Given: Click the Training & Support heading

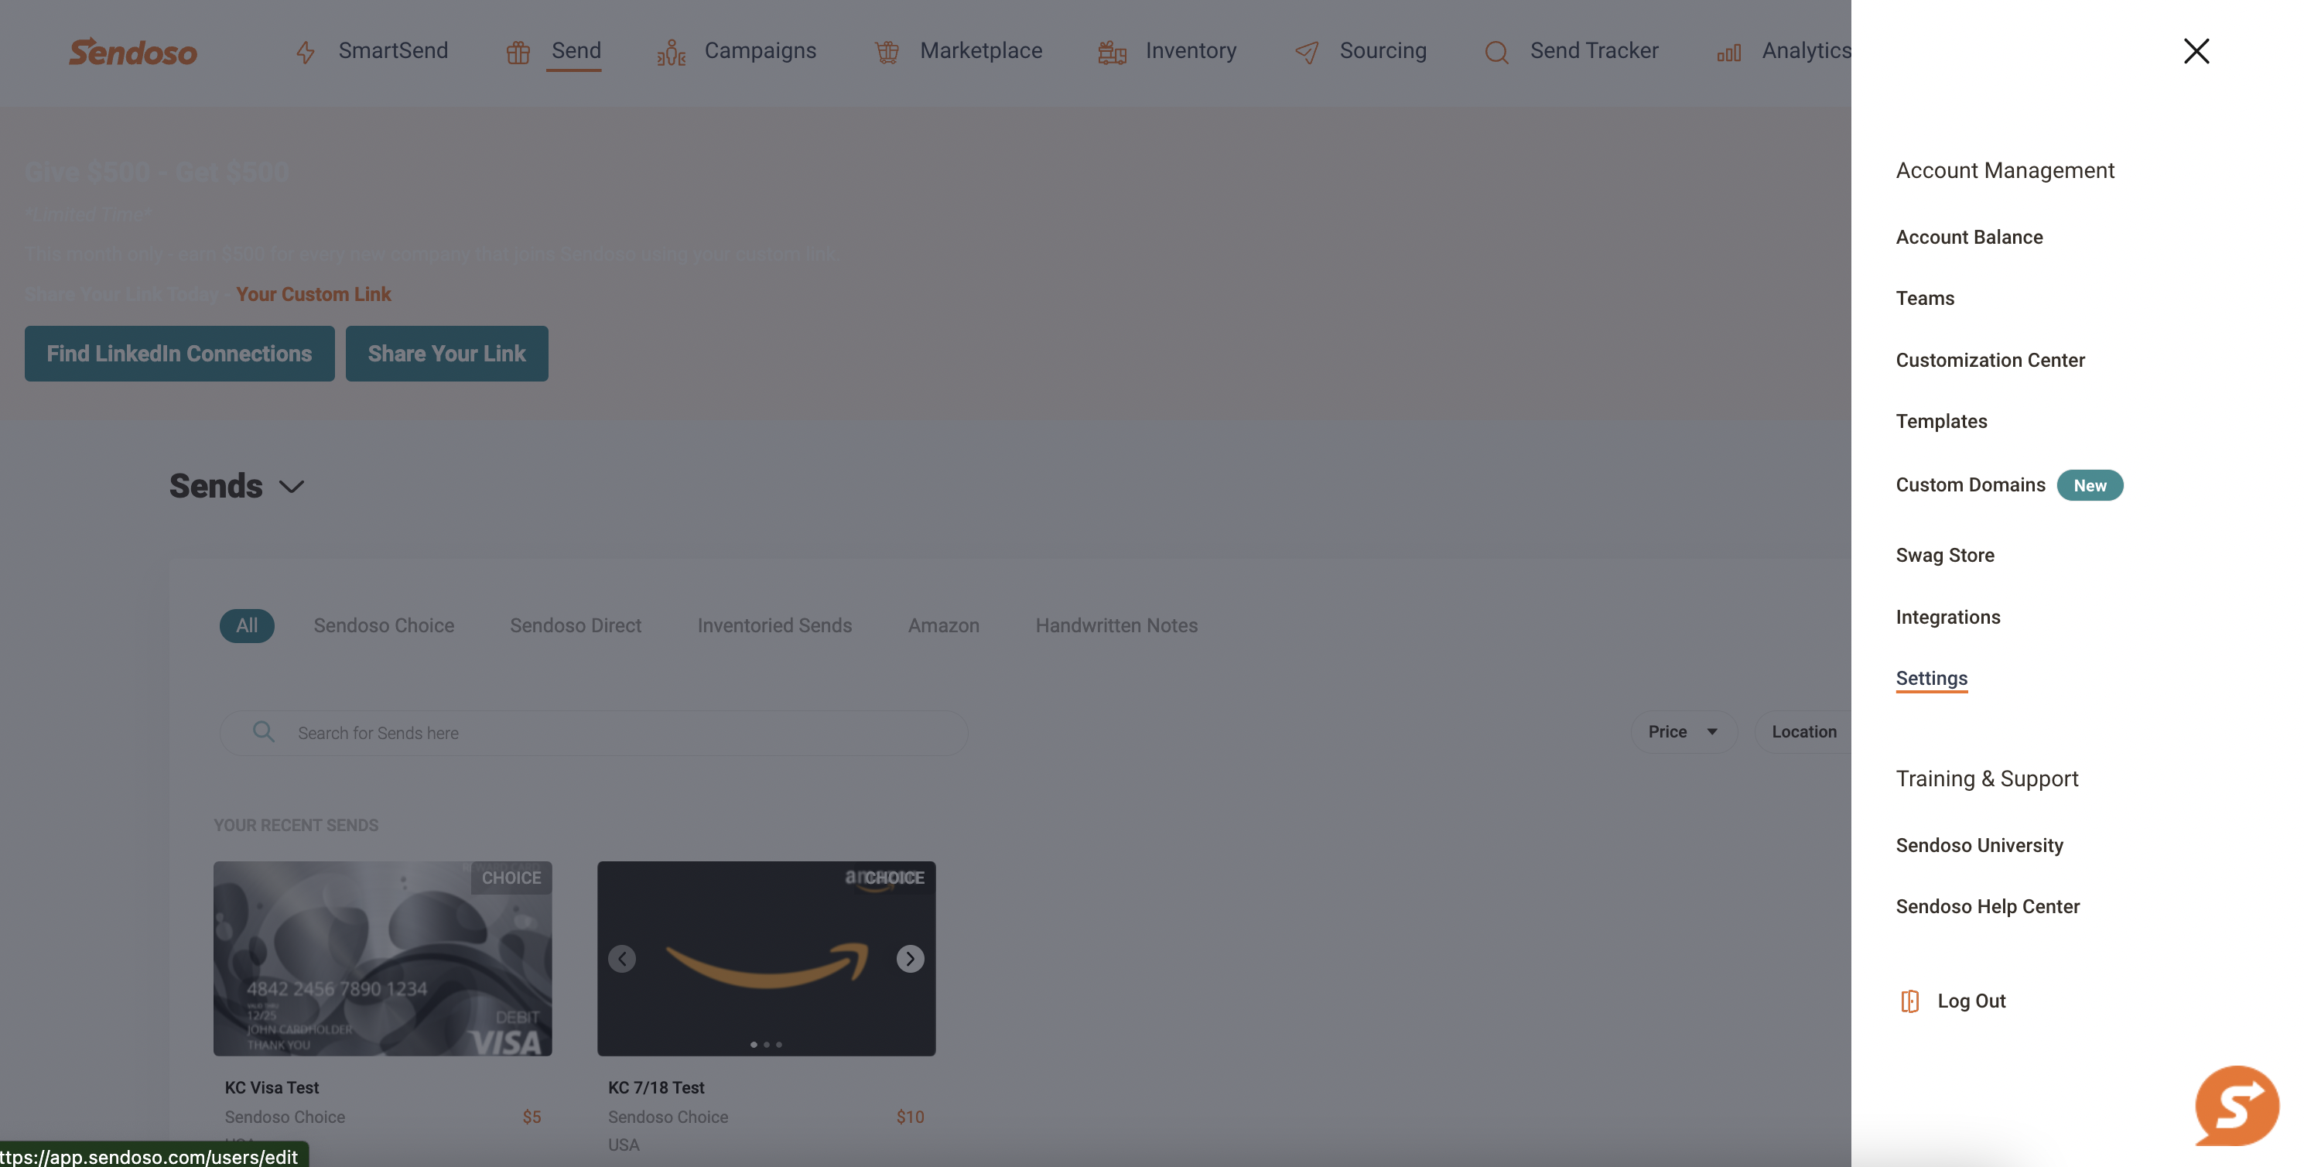Looking at the screenshot, I should pos(1987,779).
